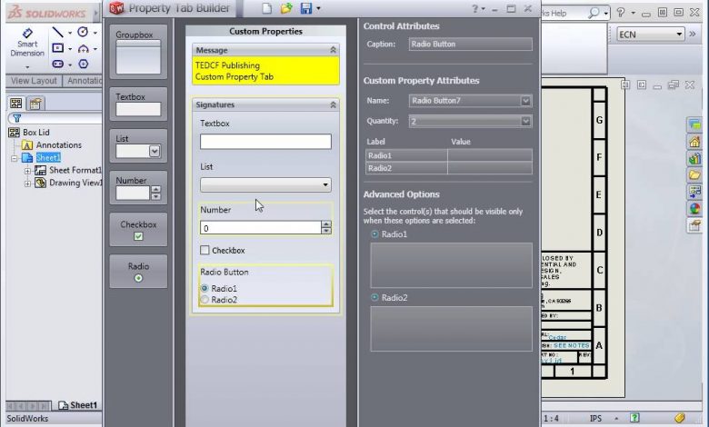This screenshot has height=427, width=709.
Task: Click the filter funnel icon in tree
Action: 16,118
